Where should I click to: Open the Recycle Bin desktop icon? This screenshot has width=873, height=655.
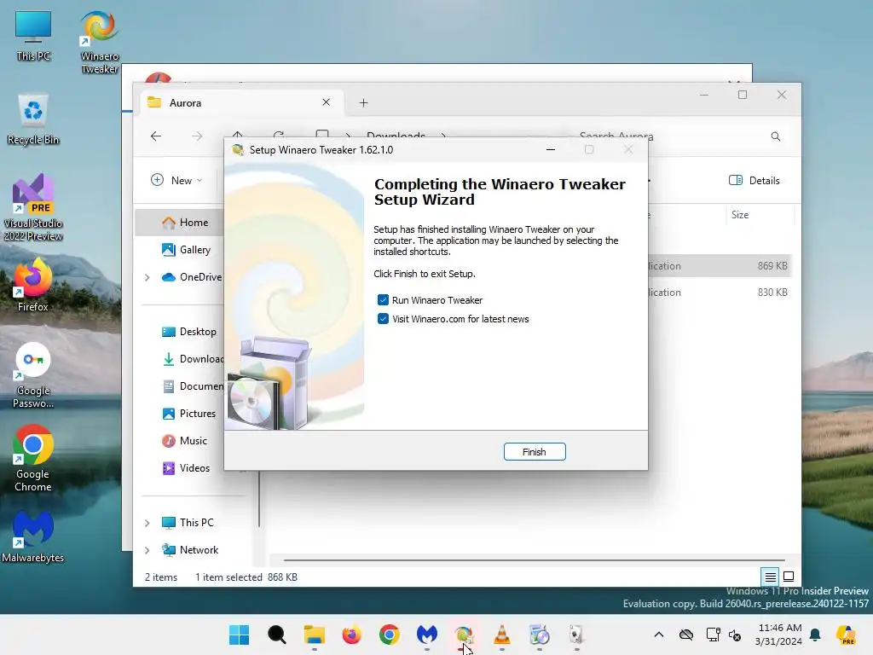[33, 119]
